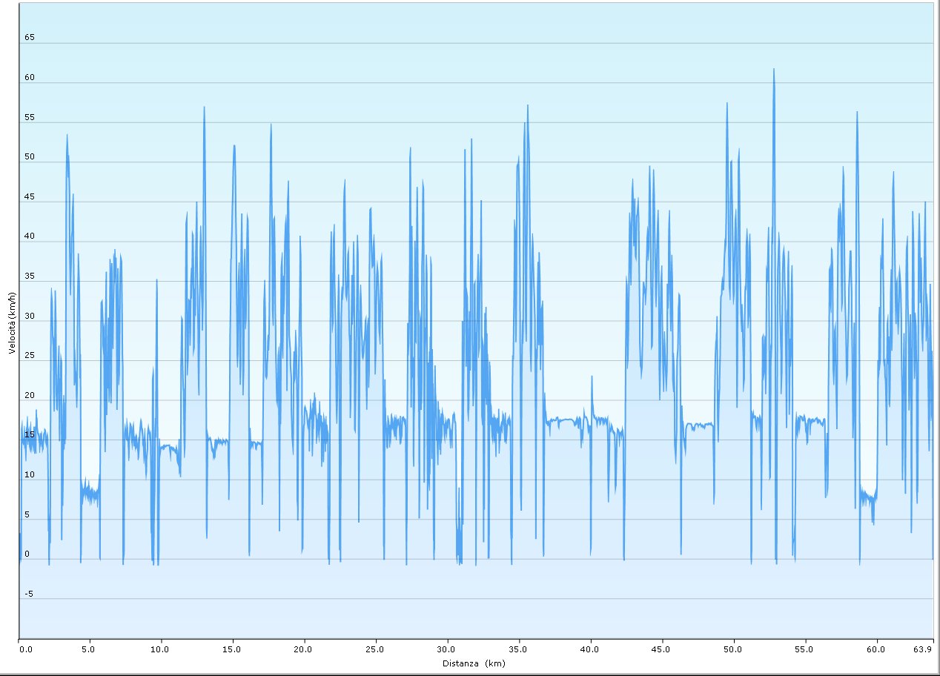Select the 15.0 km tick label
Screen dimensions: 940x676
click(233, 649)
